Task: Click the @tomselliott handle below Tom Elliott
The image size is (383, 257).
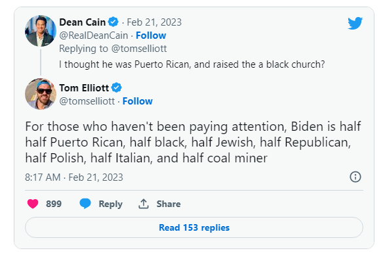Action: click(x=87, y=101)
